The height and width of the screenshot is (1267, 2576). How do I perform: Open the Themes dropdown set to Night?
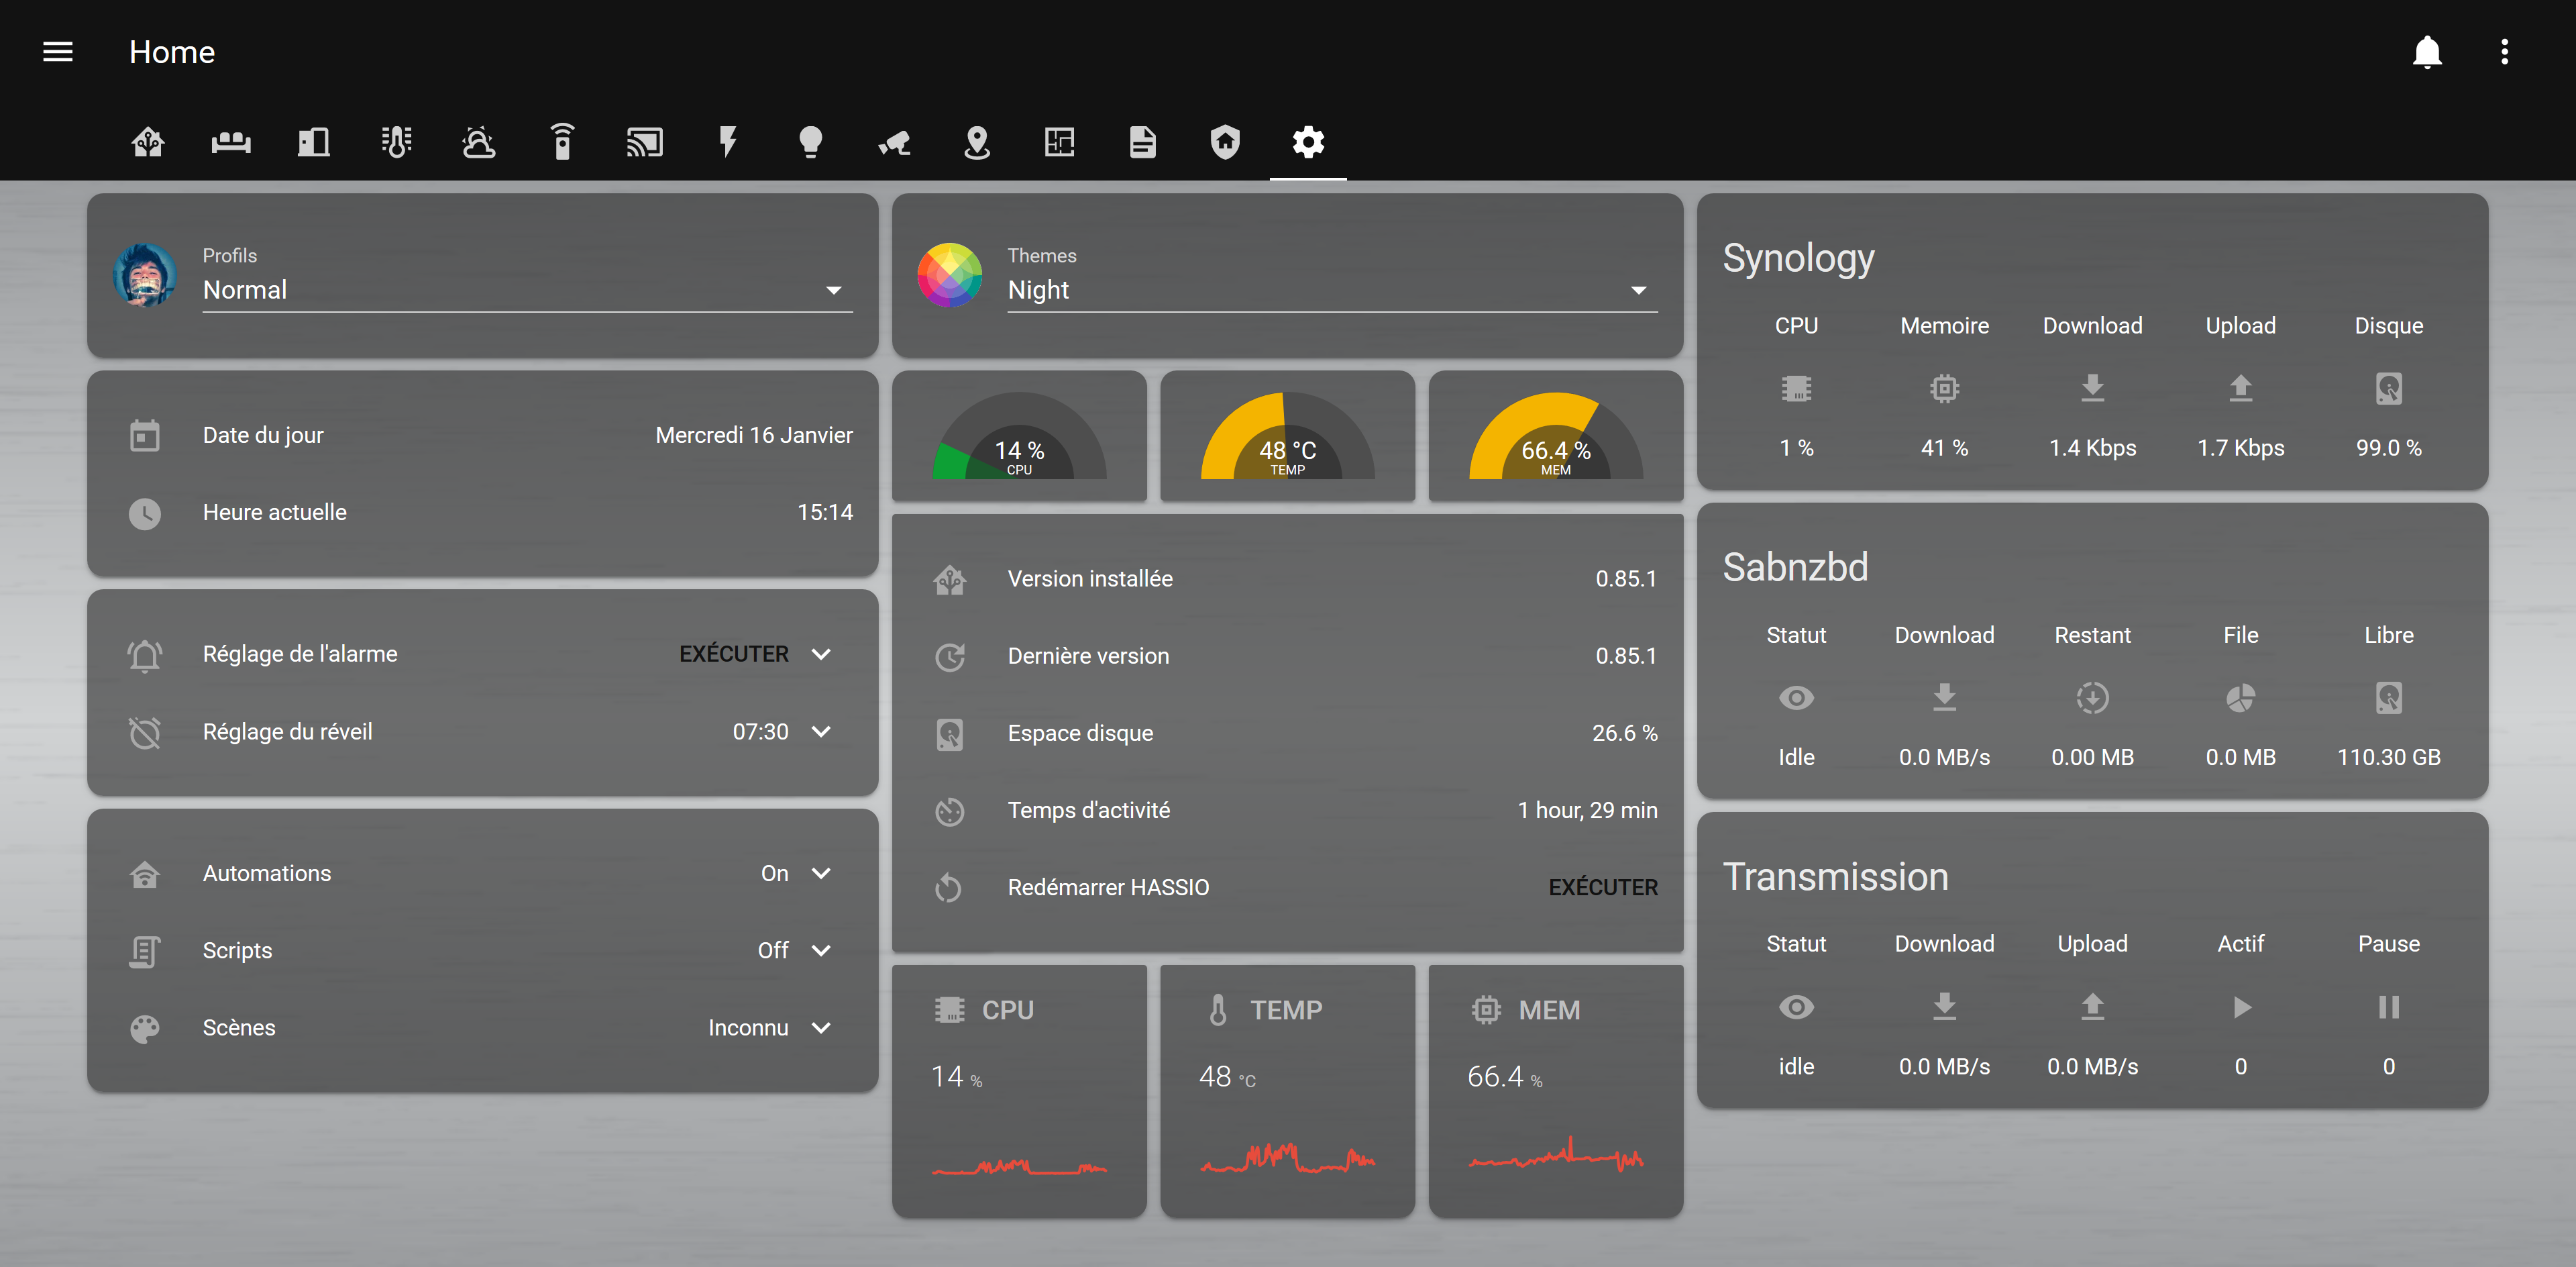click(1331, 290)
